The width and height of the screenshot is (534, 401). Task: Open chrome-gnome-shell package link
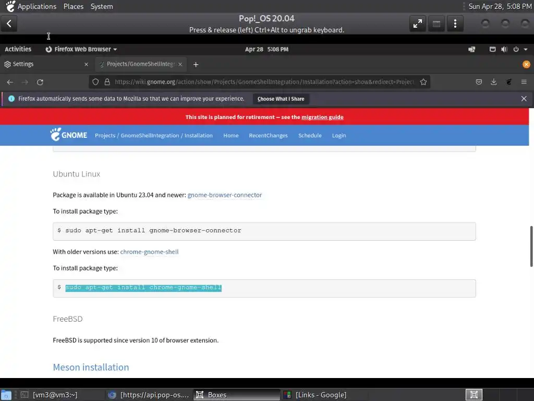[149, 252]
